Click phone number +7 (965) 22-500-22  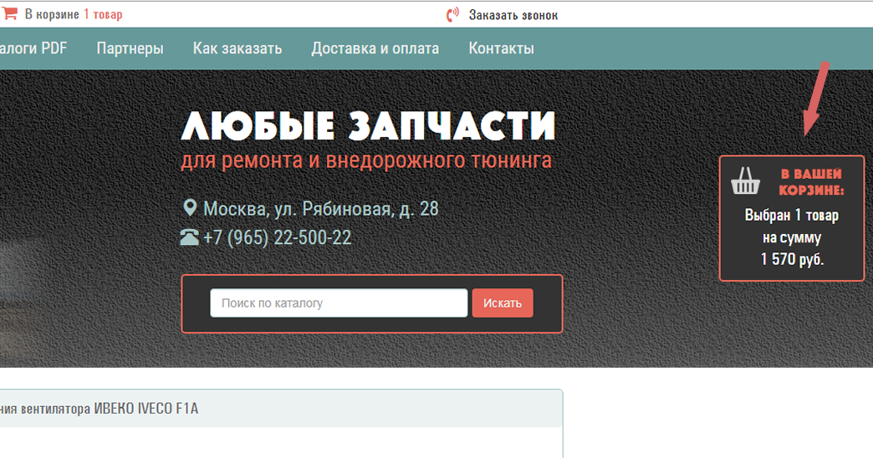coord(278,237)
